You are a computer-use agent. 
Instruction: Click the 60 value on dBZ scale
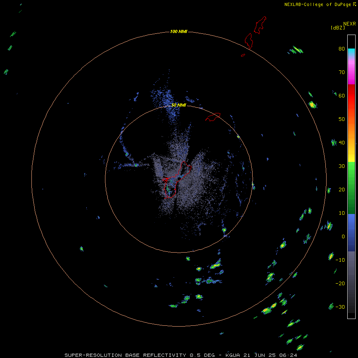[342, 95]
